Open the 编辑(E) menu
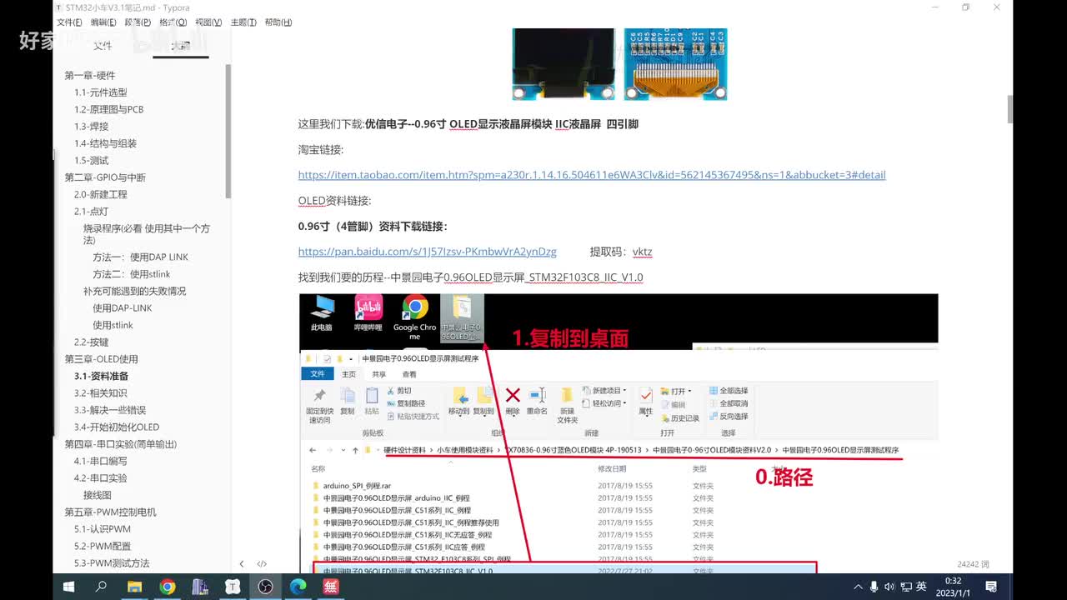This screenshot has width=1067, height=600. 103,22
